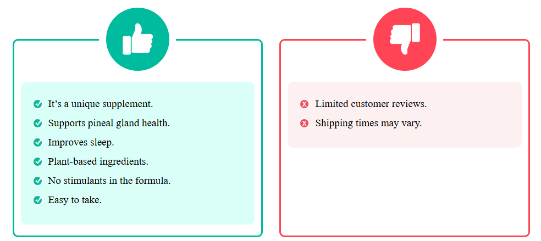
Task: Click the red thumbs-down icon
Action: click(405, 40)
